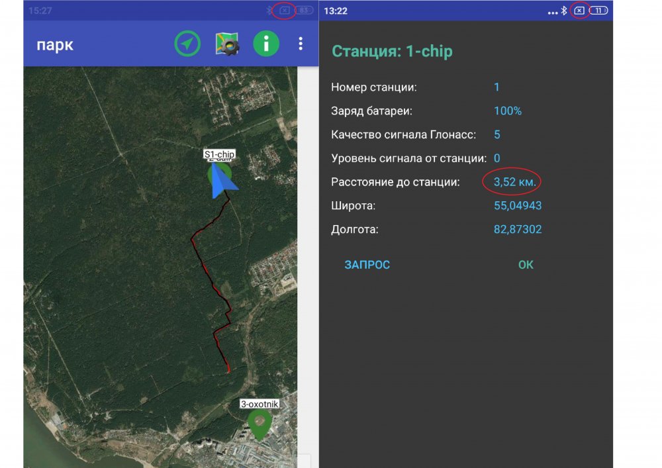Tap the 3,52 км distance value

[x=515, y=182]
